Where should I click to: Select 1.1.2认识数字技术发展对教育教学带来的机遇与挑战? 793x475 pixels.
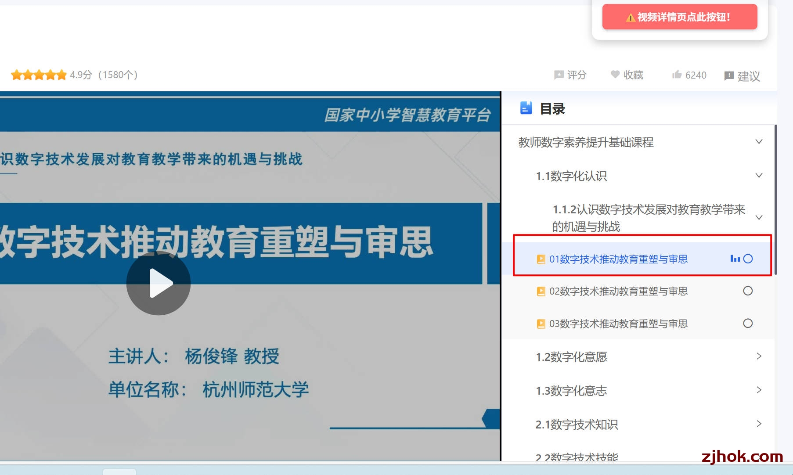point(649,218)
